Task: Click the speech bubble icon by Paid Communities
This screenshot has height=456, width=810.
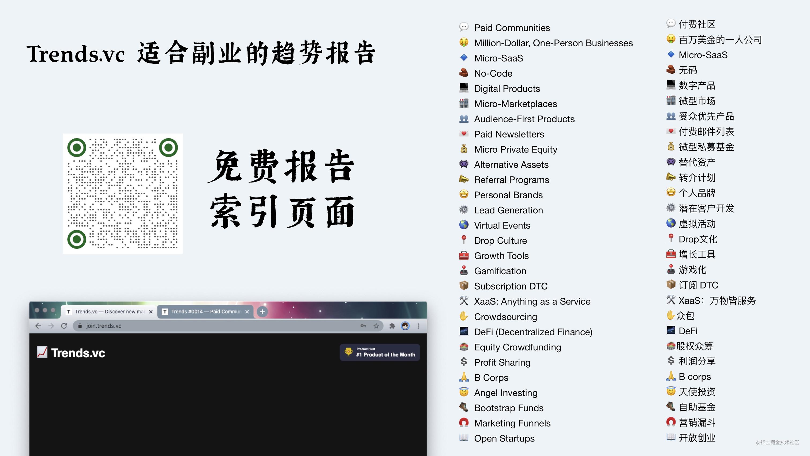Action: 463,27
